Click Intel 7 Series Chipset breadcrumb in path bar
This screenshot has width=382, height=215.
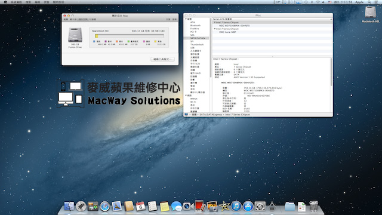pyautogui.click(x=238, y=115)
